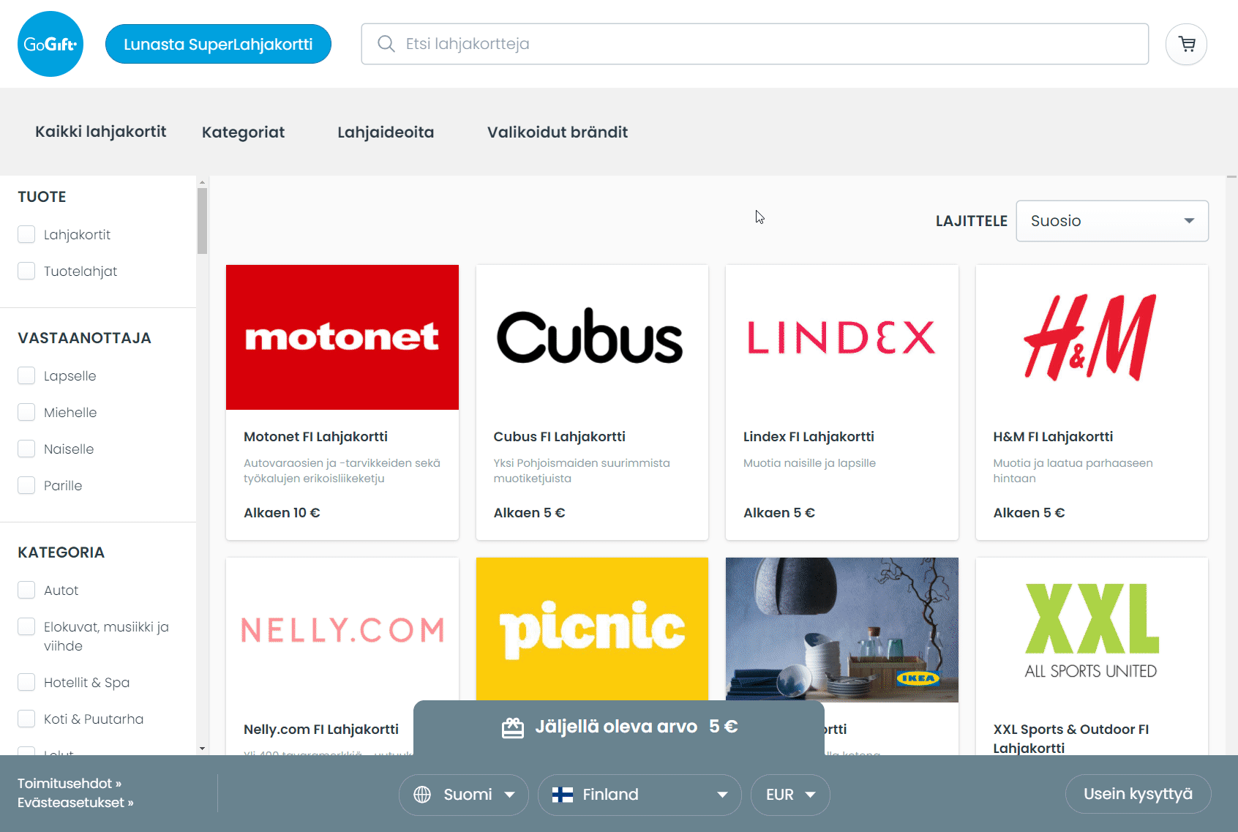
Task: Open Kategoriat menu
Action: (x=243, y=132)
